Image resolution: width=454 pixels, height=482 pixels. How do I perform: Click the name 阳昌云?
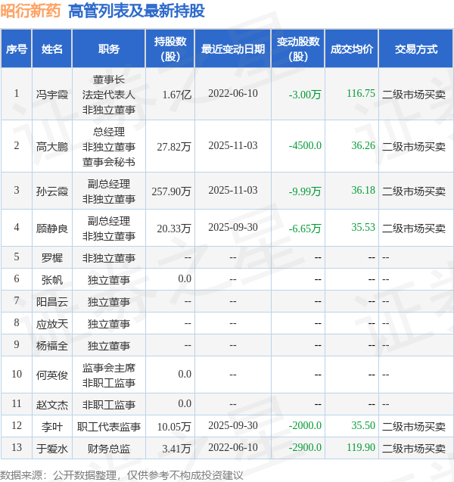coord(52,302)
